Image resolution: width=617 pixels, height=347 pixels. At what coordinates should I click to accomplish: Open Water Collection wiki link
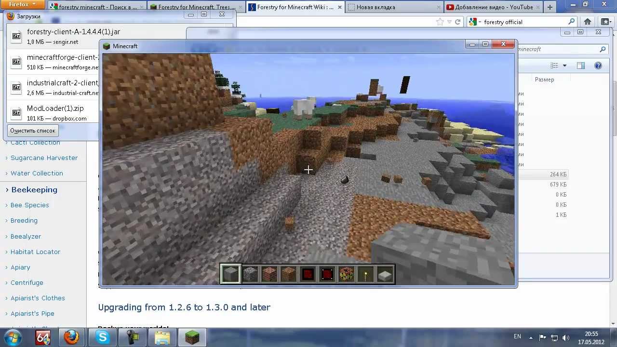37,173
